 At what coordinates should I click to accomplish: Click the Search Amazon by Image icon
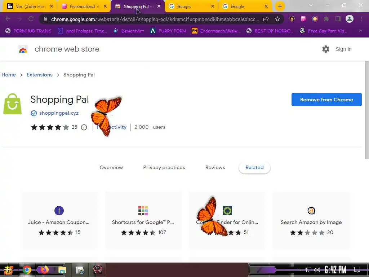[311, 211]
